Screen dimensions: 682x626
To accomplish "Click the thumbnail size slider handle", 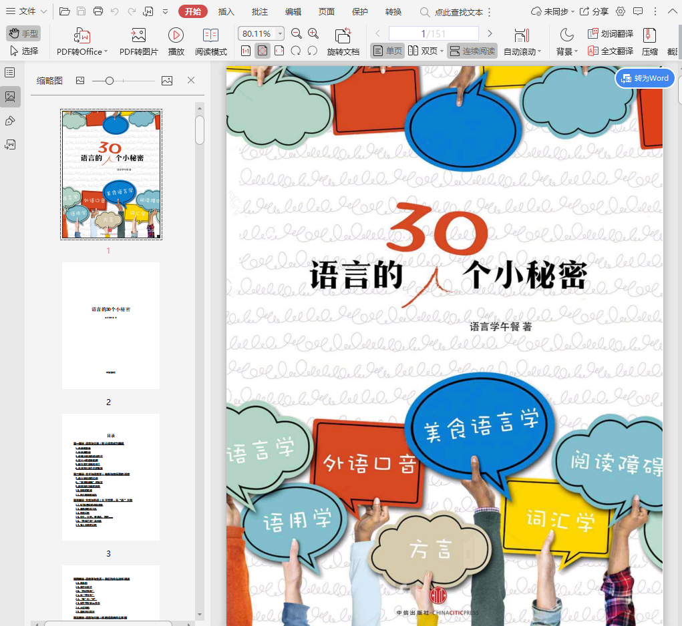I will coord(110,81).
